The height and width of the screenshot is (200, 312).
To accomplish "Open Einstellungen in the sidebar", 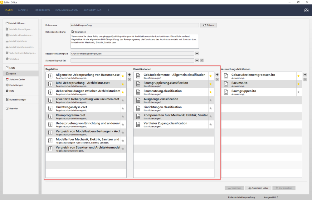I will click(15, 85).
